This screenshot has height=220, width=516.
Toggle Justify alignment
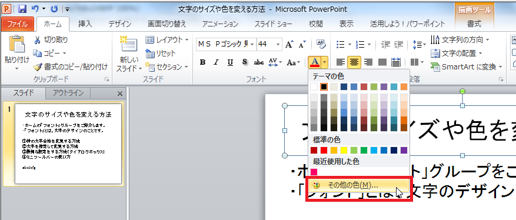[x=382, y=62]
